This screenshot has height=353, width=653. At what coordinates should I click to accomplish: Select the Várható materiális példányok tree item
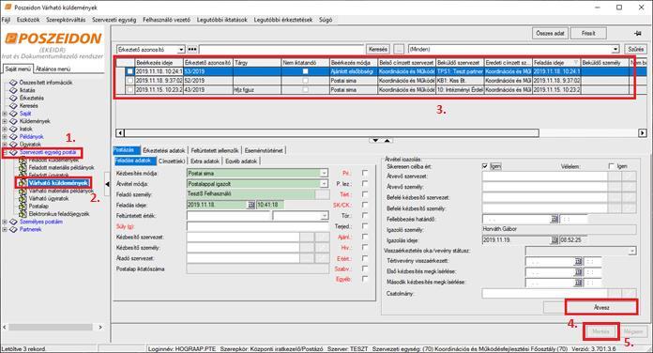[x=61, y=191]
